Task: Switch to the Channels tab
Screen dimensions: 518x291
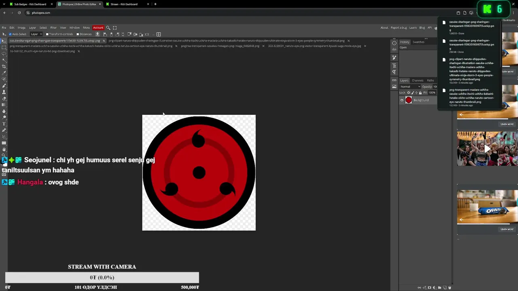Action: coord(418,80)
